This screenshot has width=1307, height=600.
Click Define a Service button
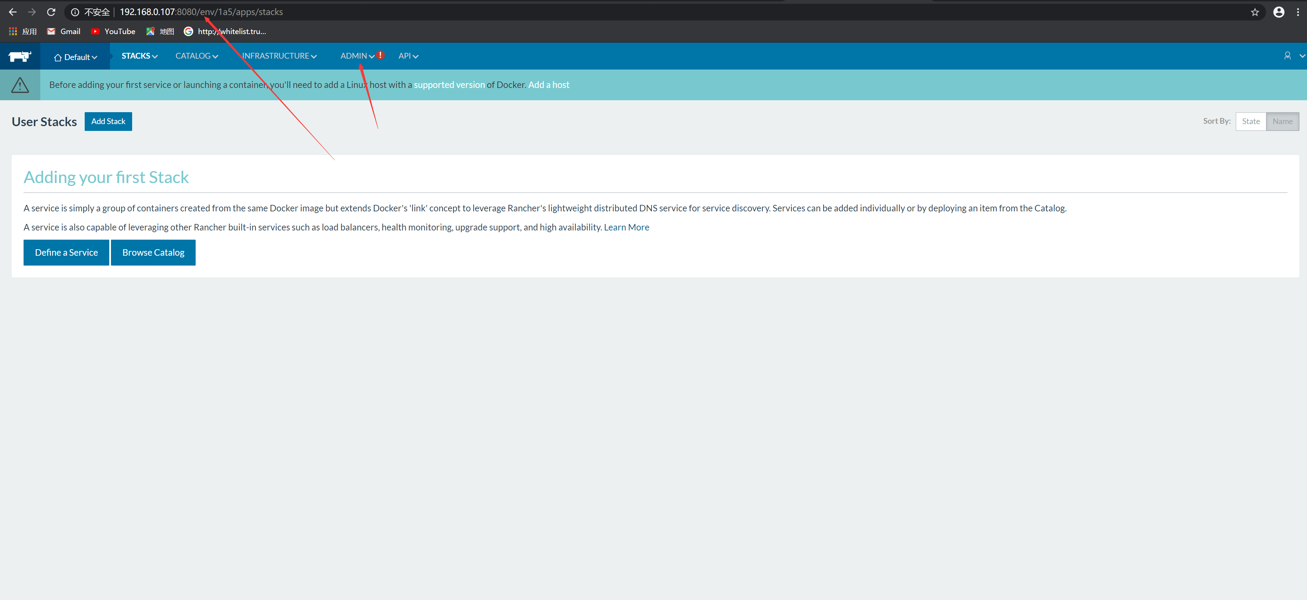(67, 253)
